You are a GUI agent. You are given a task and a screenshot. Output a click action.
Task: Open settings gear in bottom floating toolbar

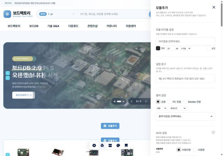pyautogui.click(x=94, y=145)
